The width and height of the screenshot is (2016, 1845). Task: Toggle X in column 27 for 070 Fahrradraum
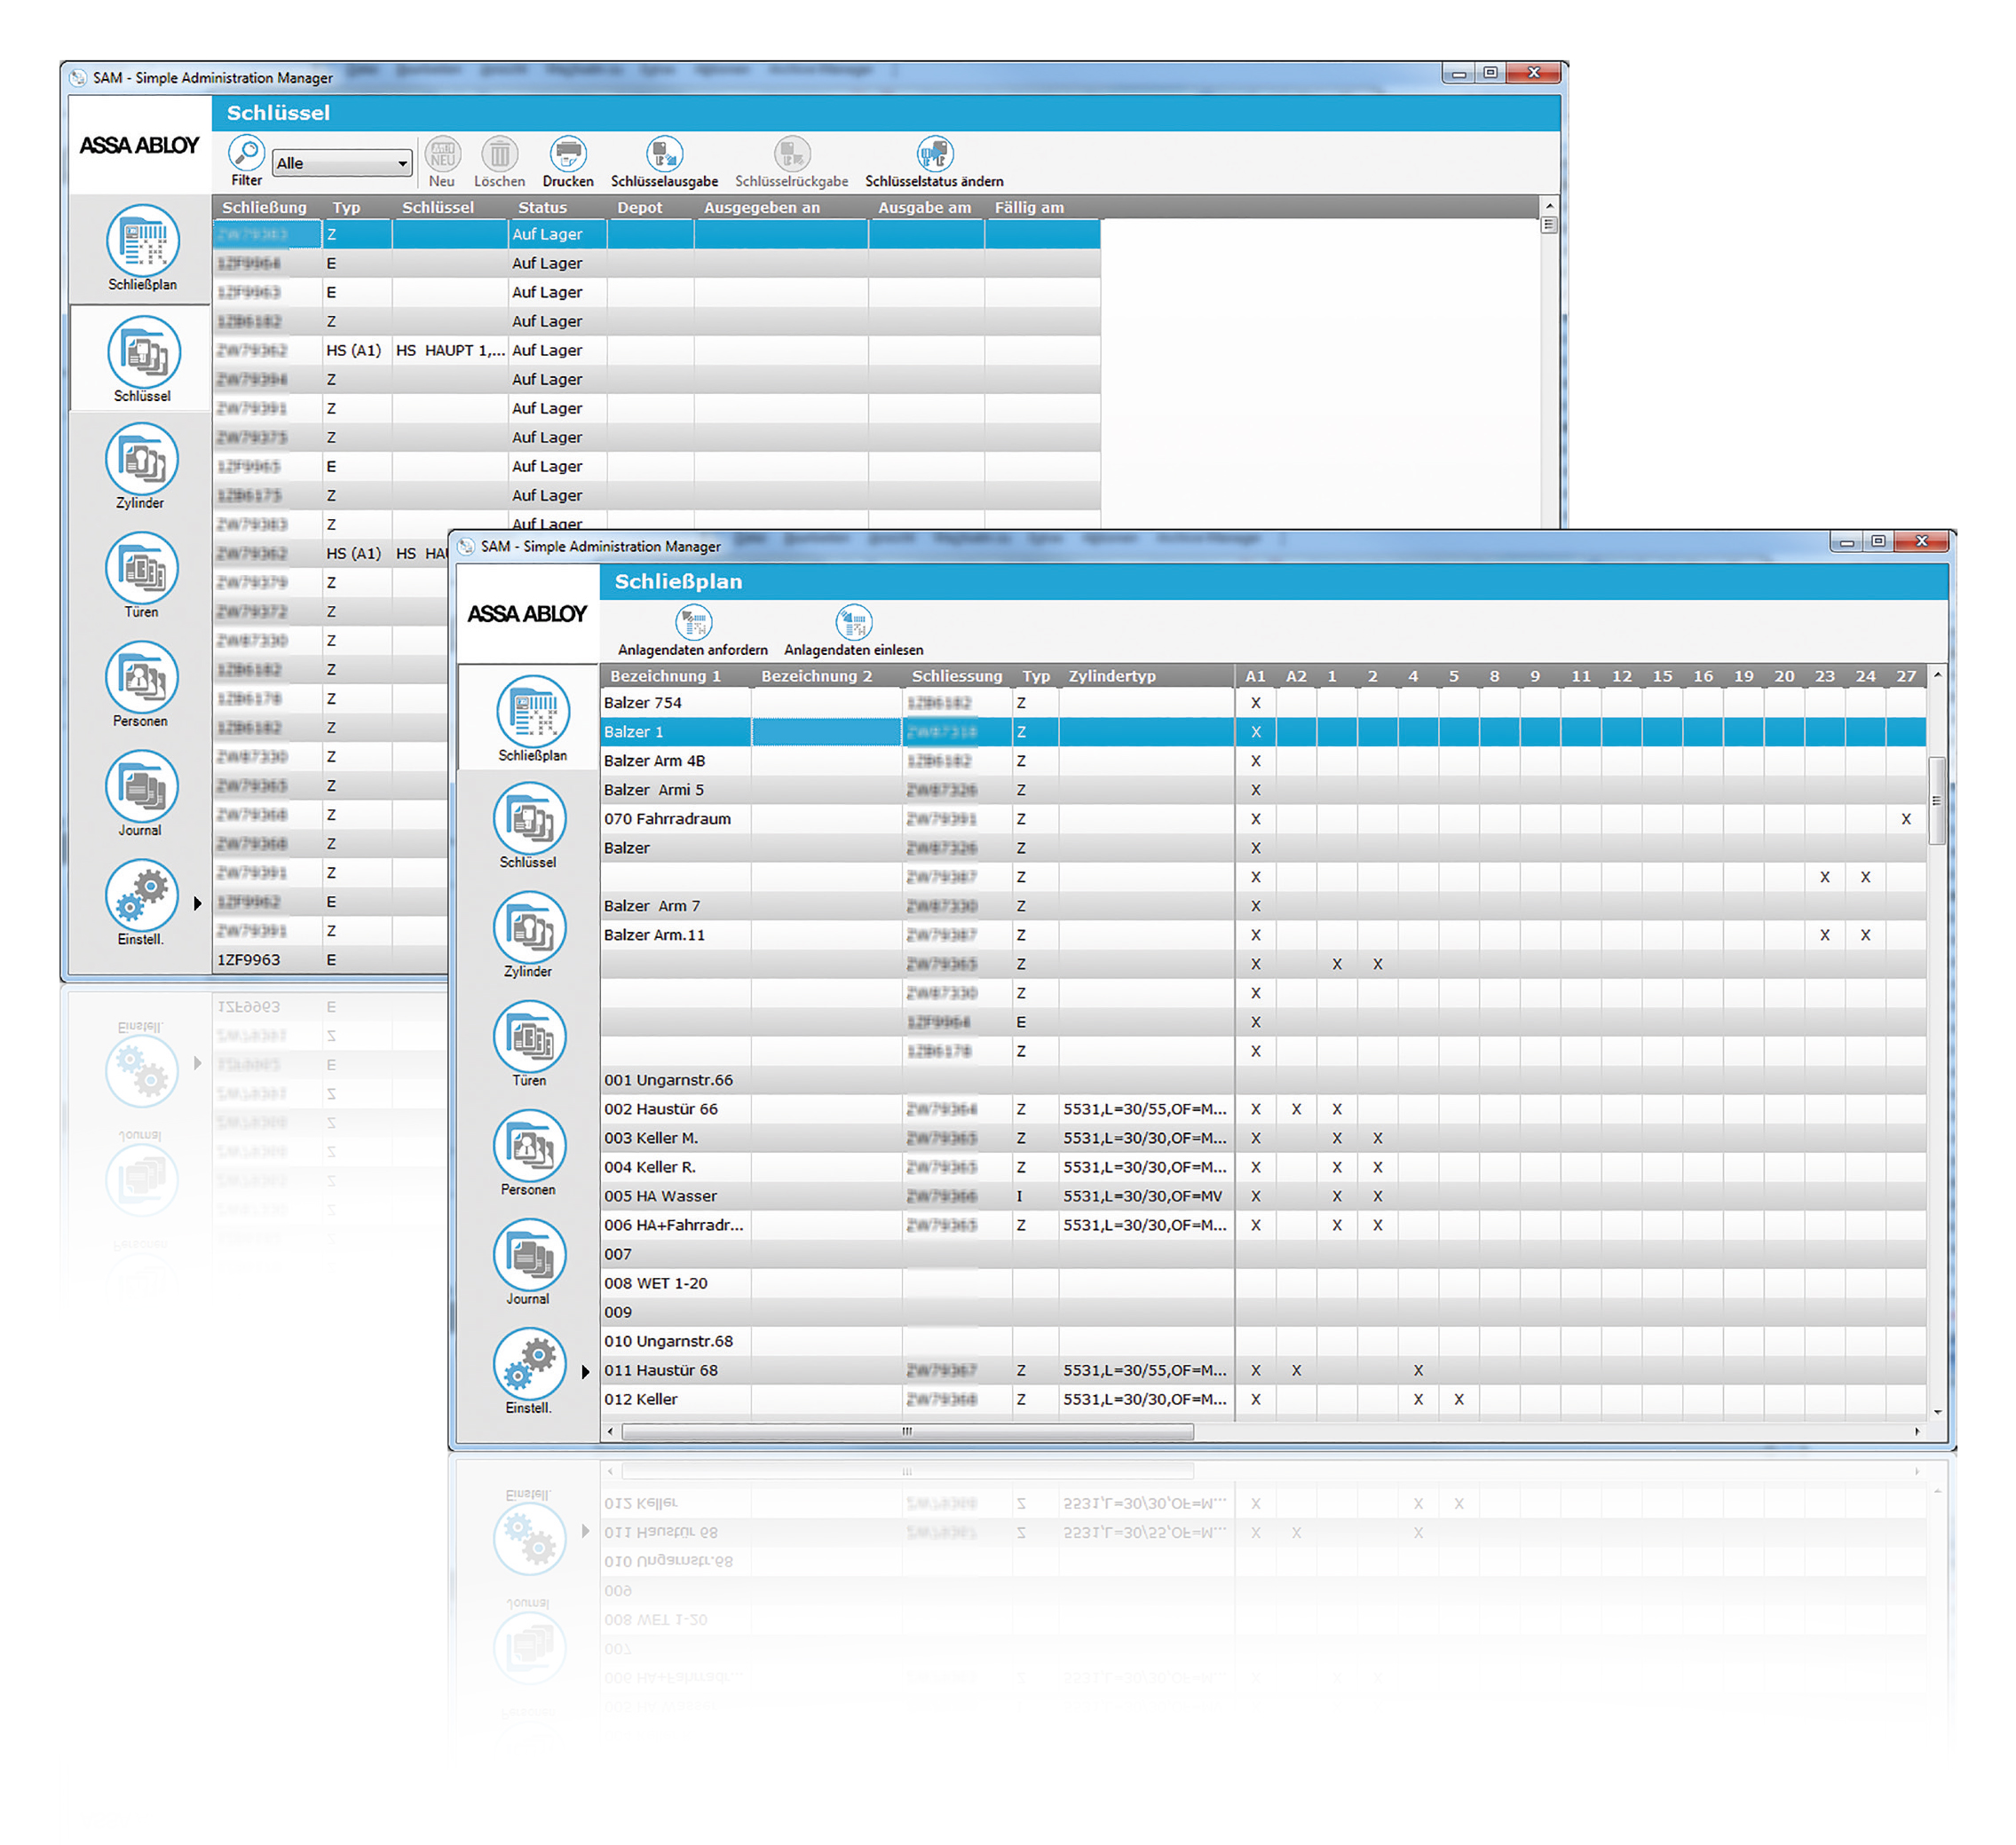(x=1905, y=819)
